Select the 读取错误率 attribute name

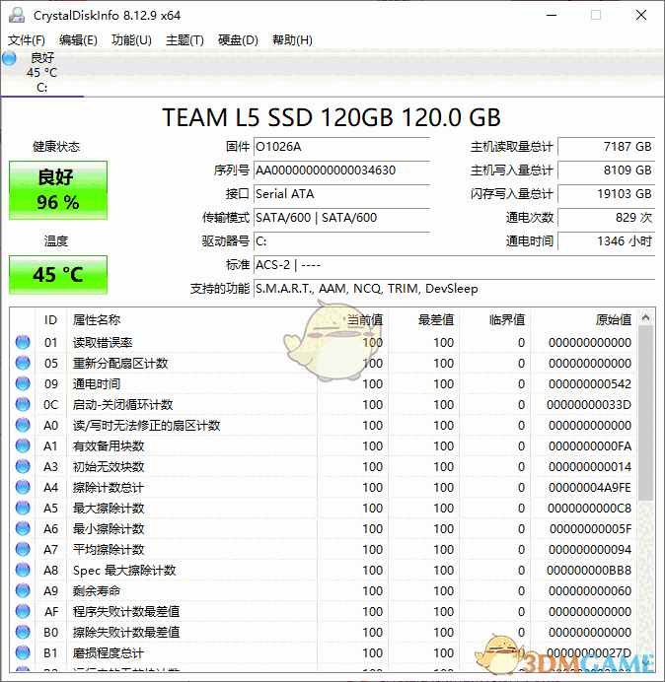tap(103, 343)
